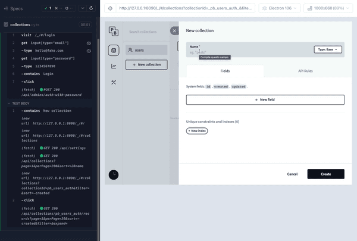Open the Settings tools icon in sidebar
Image resolution: width=357 pixels, height=241 pixels.
114,82
